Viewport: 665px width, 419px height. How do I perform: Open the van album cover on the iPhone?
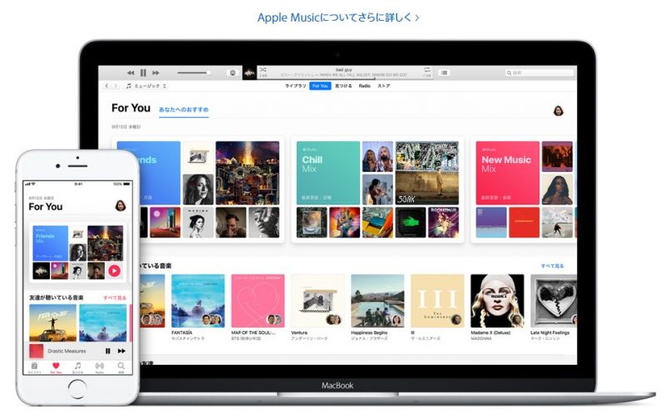tap(52, 323)
